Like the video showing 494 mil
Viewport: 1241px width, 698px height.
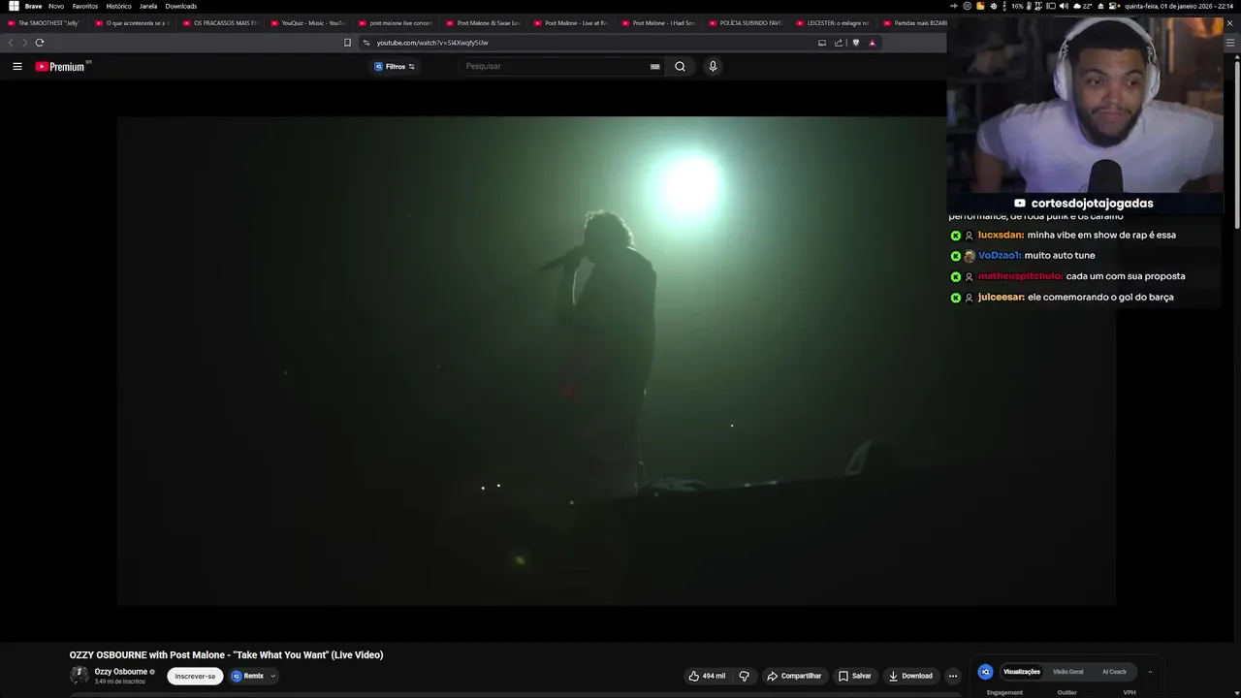707,676
